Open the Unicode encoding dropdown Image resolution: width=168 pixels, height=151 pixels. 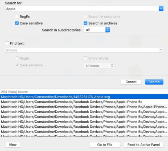pyautogui.click(x=99, y=66)
